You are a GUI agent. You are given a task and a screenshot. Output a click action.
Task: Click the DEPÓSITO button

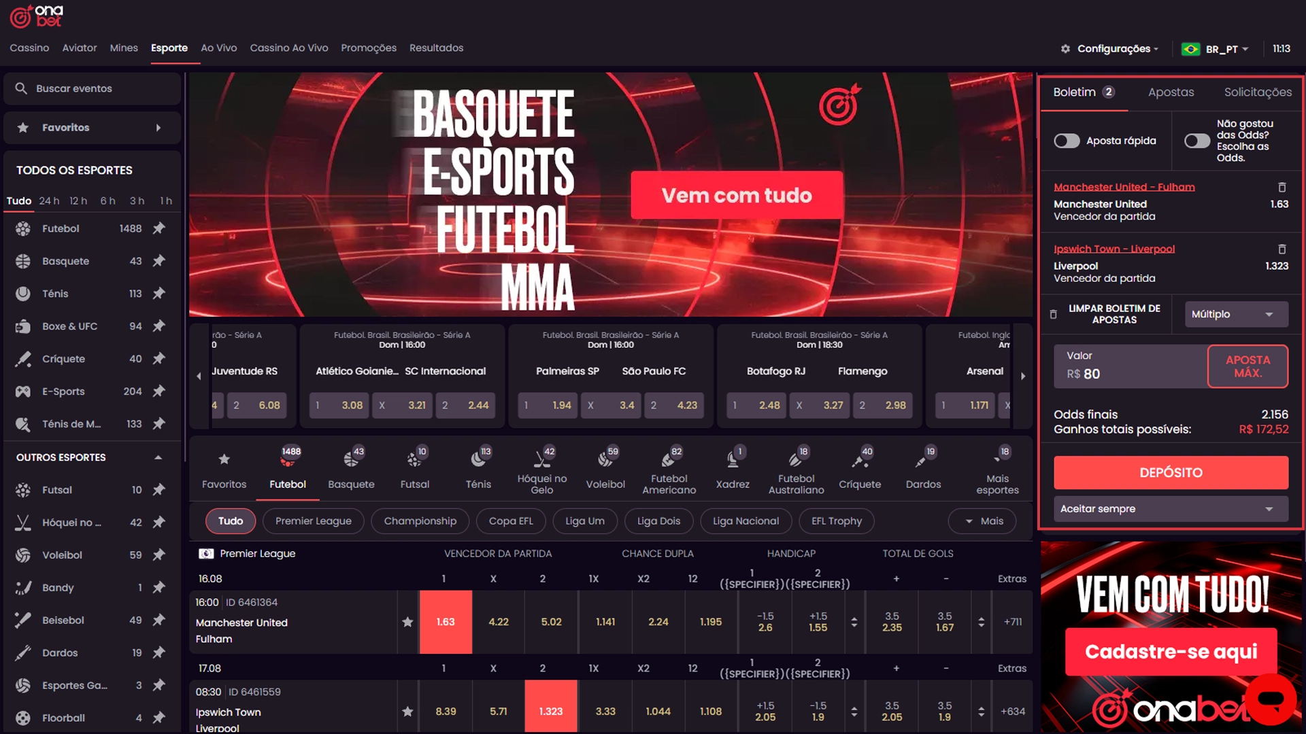coord(1171,472)
